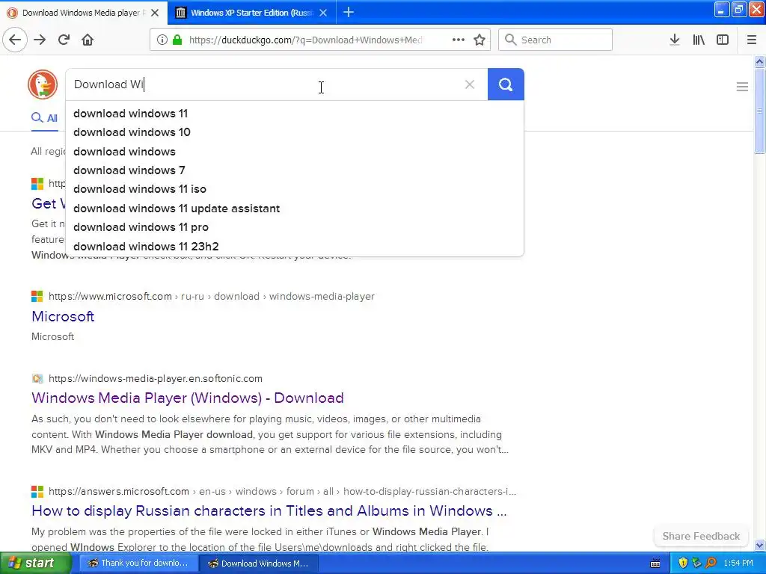Choose suggestion download windows 11 update assistant
Viewport: 766px width, 574px height.
coord(177,209)
